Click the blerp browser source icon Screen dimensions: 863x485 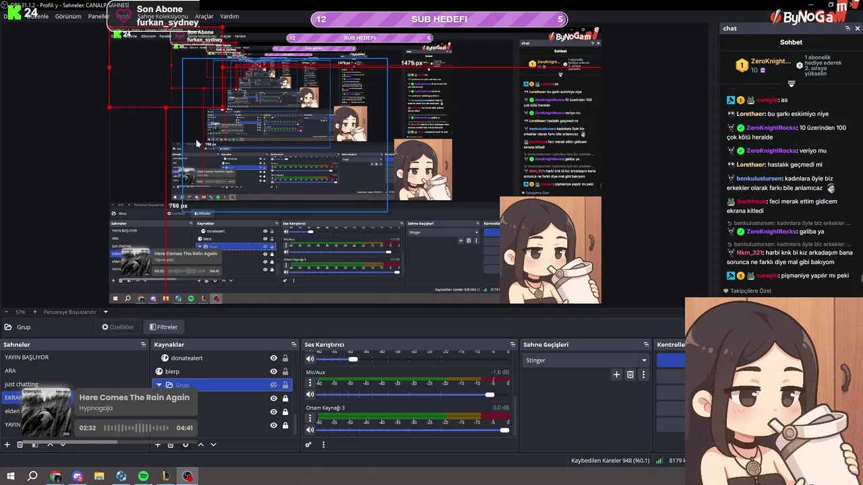point(159,371)
